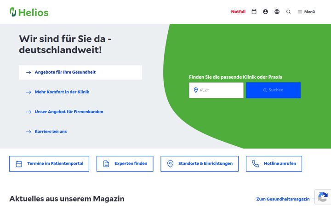Click the blue Suchen button
The height and width of the screenshot is (207, 331).
click(x=273, y=90)
